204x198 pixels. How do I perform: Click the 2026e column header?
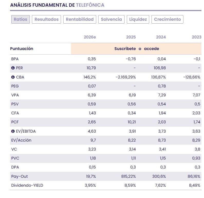coord(90,37)
